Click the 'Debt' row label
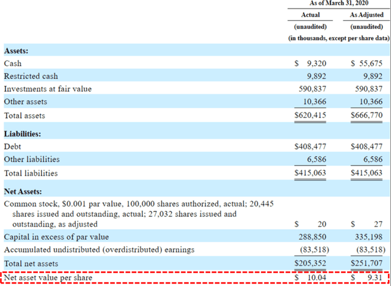Viewport: 391px width, 286px height. tap(12, 147)
